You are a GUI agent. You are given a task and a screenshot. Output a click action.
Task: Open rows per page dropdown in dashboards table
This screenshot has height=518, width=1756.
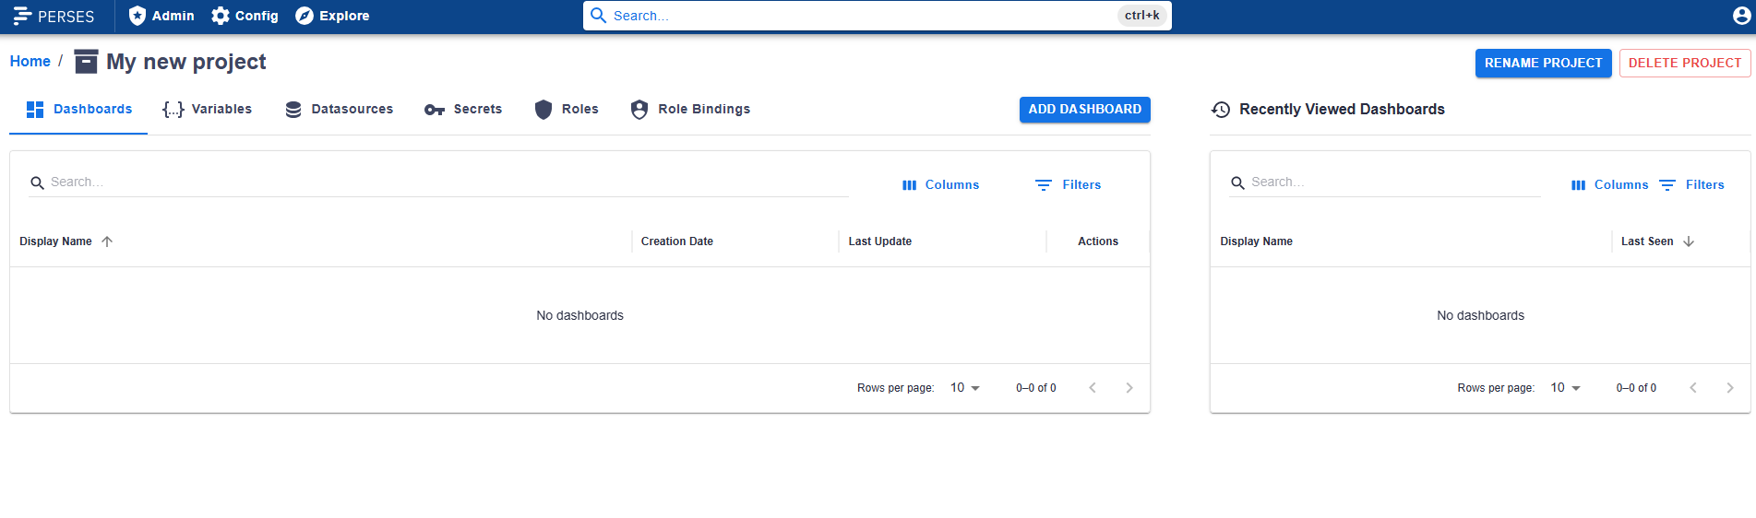(x=965, y=388)
